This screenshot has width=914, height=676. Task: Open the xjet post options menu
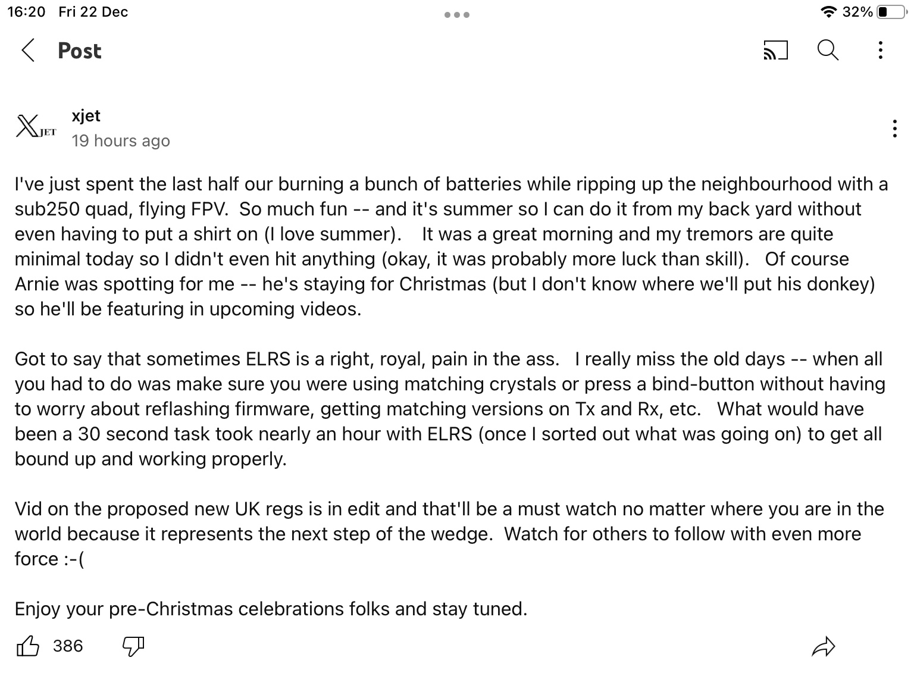coord(894,129)
